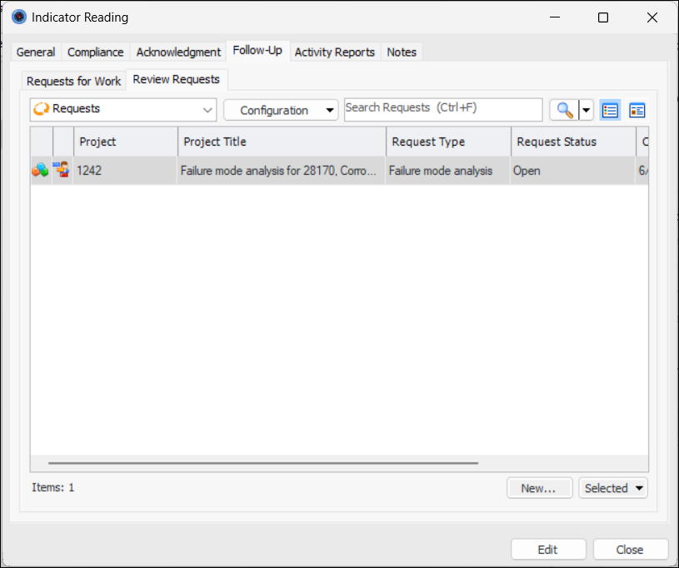Open the Selected dropdown button
The height and width of the screenshot is (568, 679).
pyautogui.click(x=613, y=488)
